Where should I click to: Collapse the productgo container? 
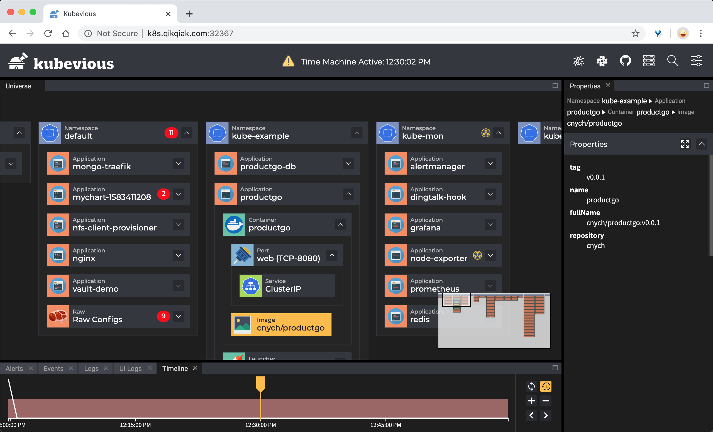[x=340, y=225]
